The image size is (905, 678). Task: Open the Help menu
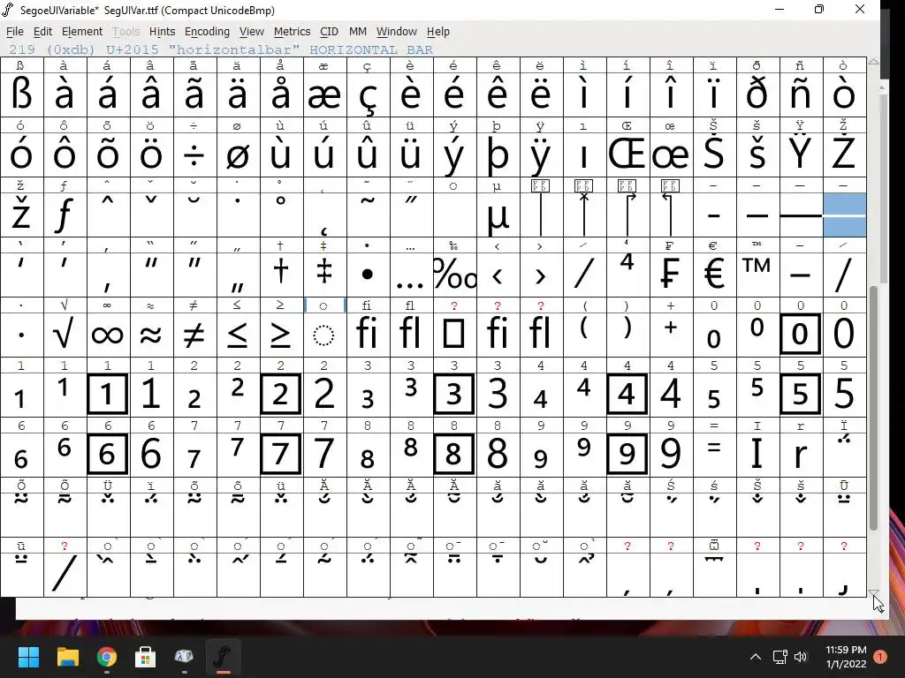click(x=438, y=32)
